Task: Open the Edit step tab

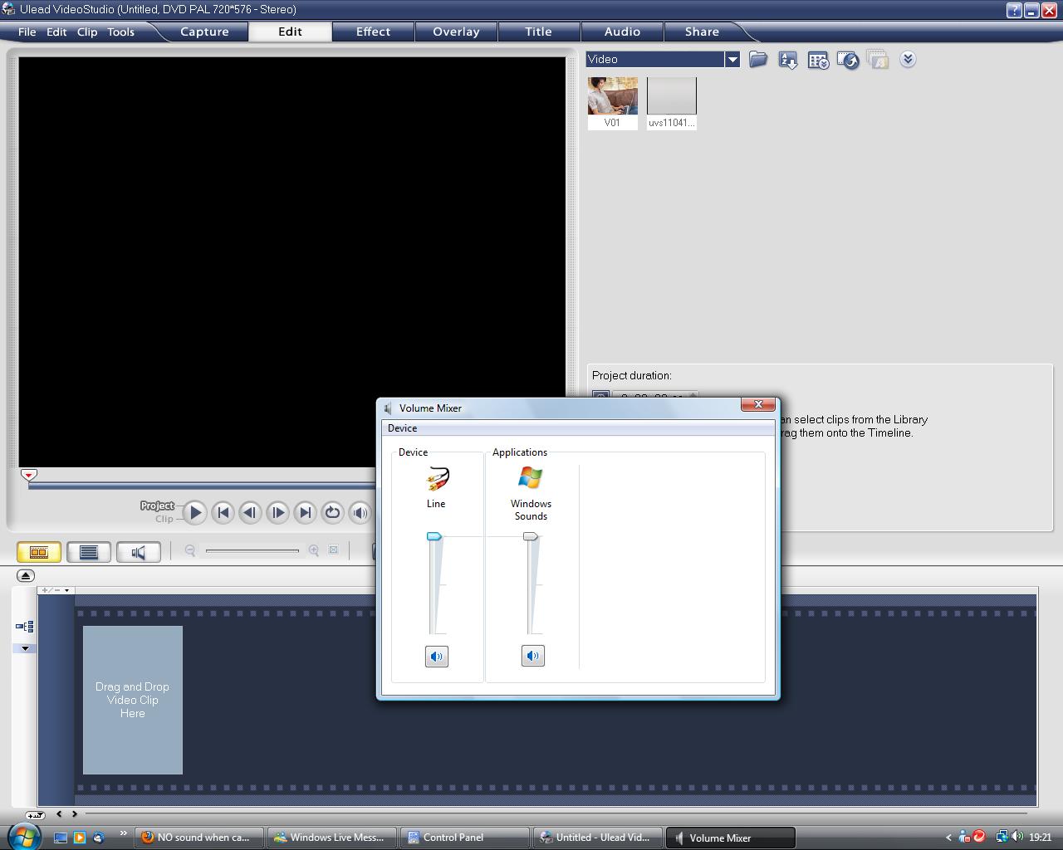Action: tap(290, 32)
